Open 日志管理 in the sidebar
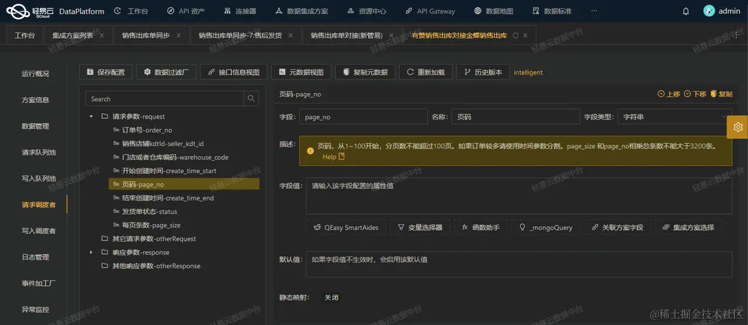The height and width of the screenshot is (325, 748). pyautogui.click(x=36, y=257)
